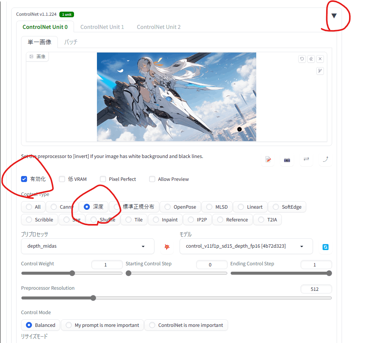
Task: Select the 標準正規分布 control type
Action: tap(134, 207)
